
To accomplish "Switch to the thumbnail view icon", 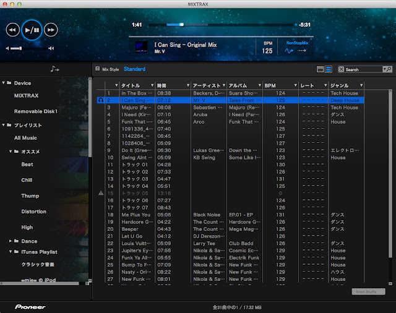I will pyautogui.click(x=320, y=69).
